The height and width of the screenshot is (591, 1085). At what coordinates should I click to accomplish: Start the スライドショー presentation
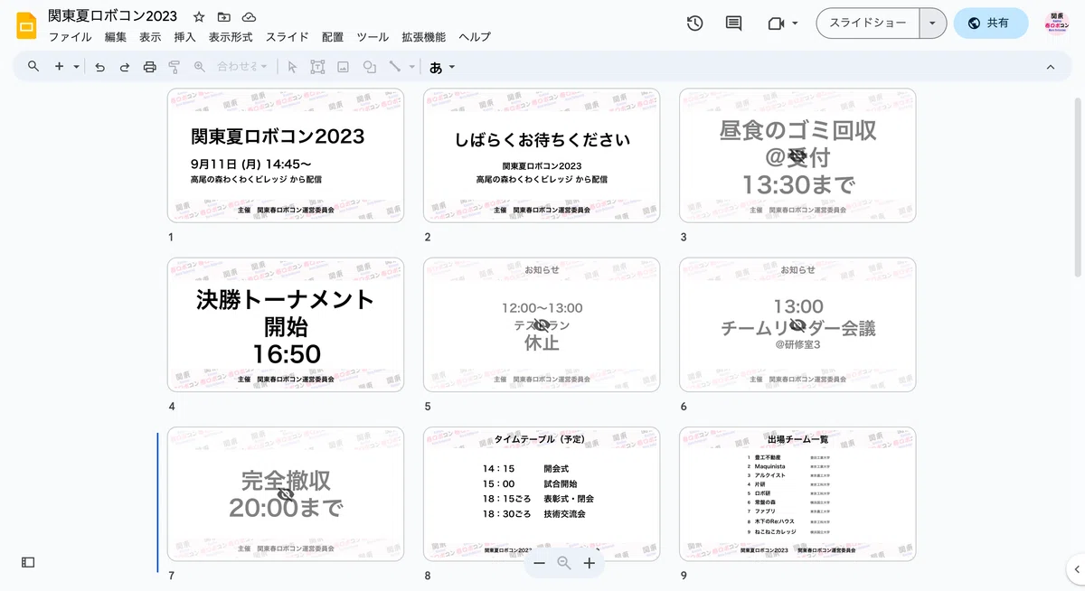(868, 23)
